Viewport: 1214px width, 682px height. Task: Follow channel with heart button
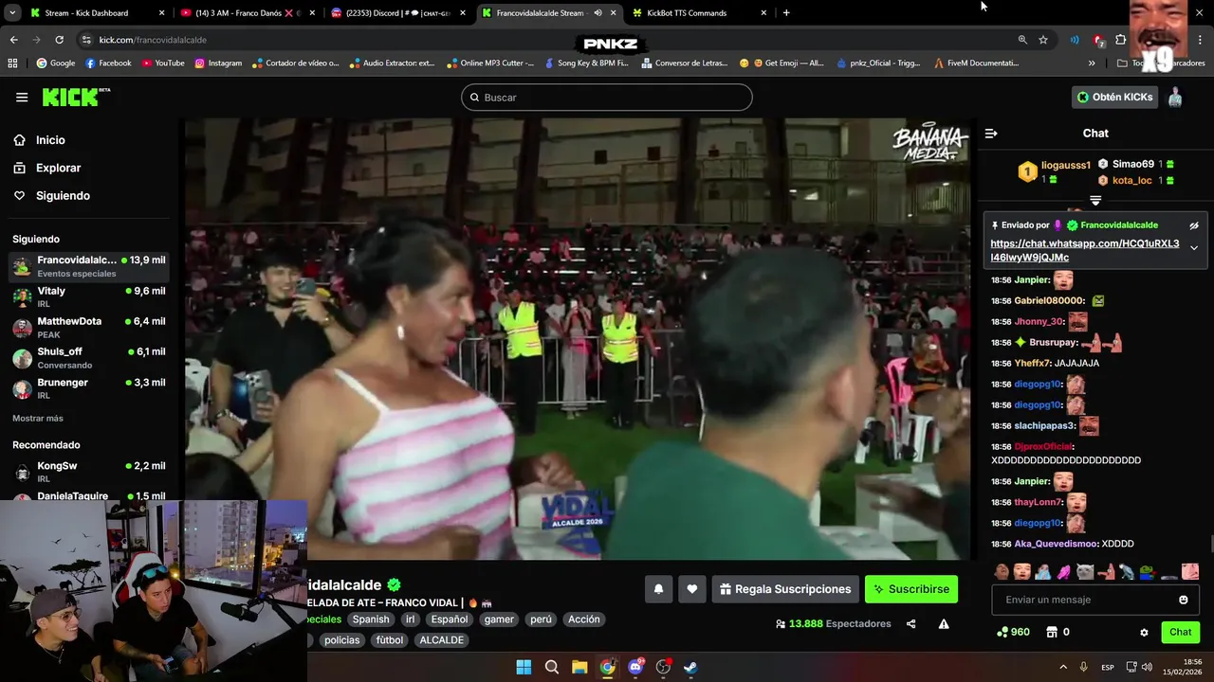(x=692, y=589)
